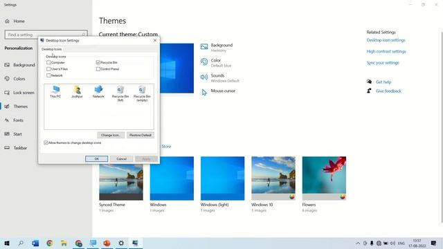
Task: Enable the User's Files checkbox
Action: (x=48, y=69)
